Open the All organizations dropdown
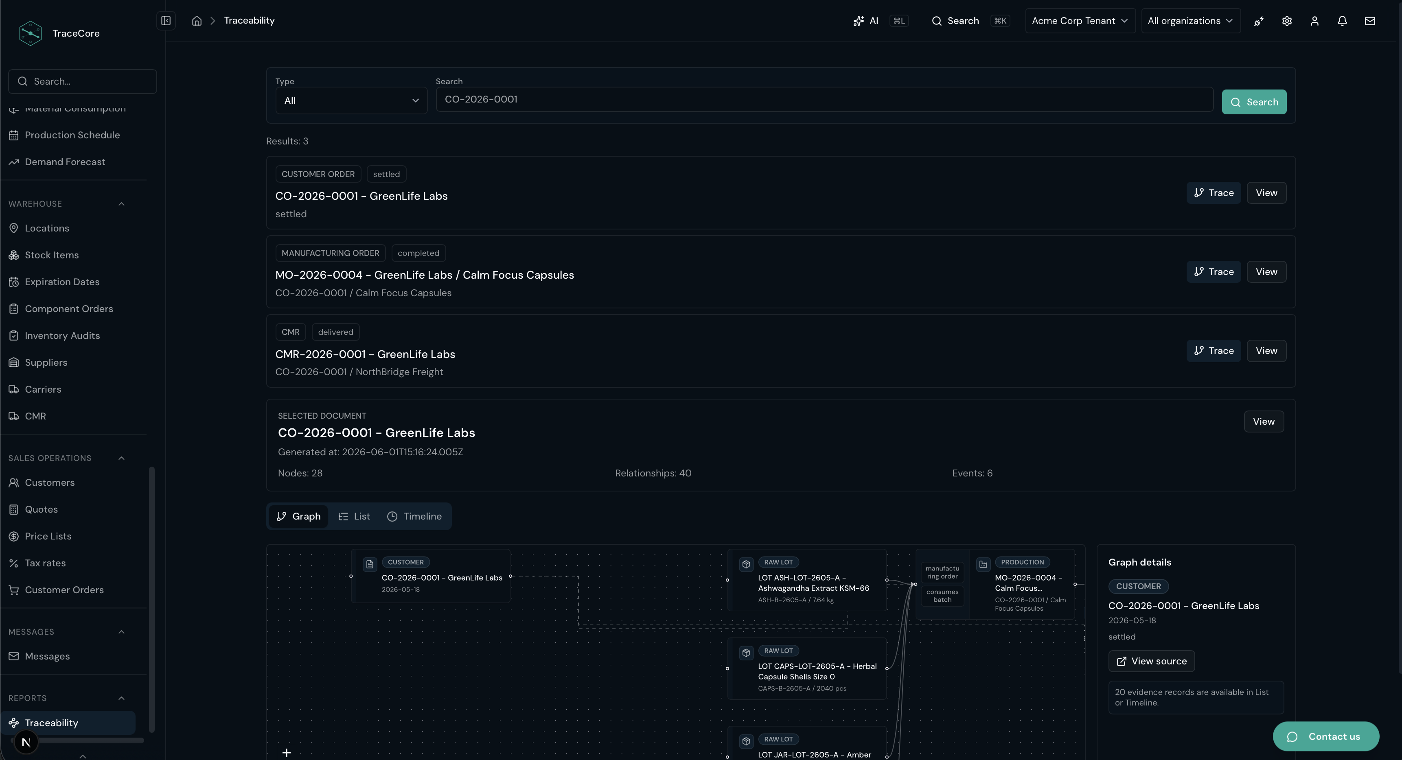Image resolution: width=1402 pixels, height=760 pixels. pos(1190,21)
